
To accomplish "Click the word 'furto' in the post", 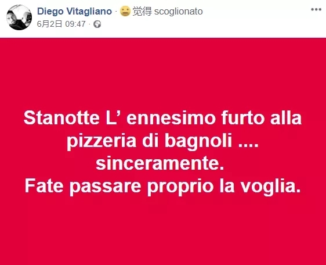I will [243, 118].
